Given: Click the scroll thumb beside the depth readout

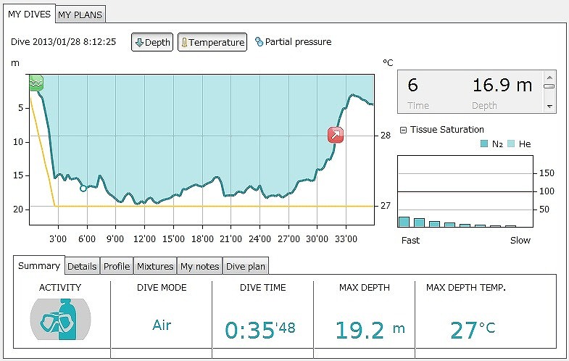Looking at the screenshot, I should pyautogui.click(x=549, y=86).
